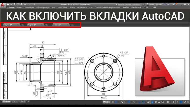Click the A360 triangle icon in title bar
The height and width of the screenshot is (107, 190).
coord(168,4)
